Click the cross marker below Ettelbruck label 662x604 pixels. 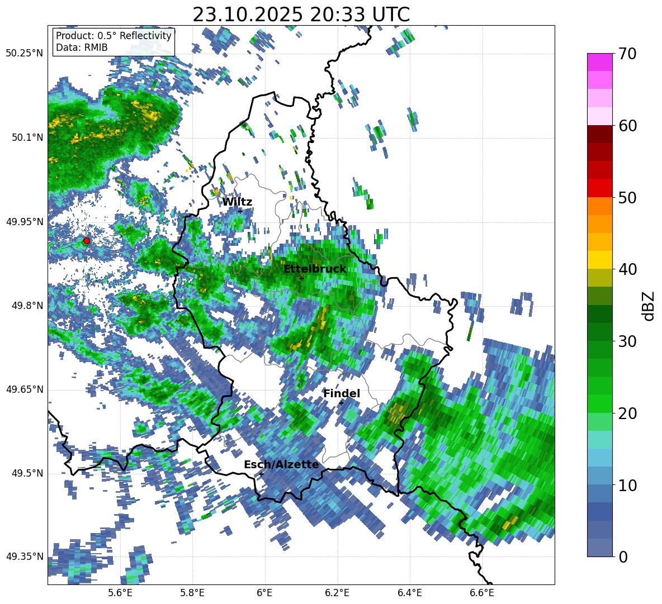(301, 278)
